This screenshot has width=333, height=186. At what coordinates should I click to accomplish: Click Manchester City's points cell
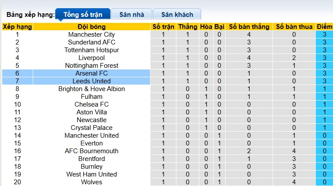[324, 35]
